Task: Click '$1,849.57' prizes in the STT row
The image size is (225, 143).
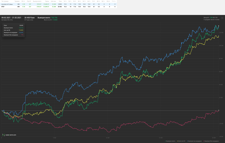Action: click(46, 4)
